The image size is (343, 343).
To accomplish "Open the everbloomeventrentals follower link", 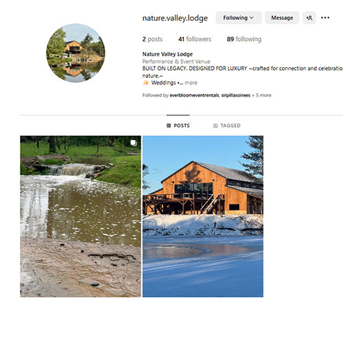I will [194, 95].
